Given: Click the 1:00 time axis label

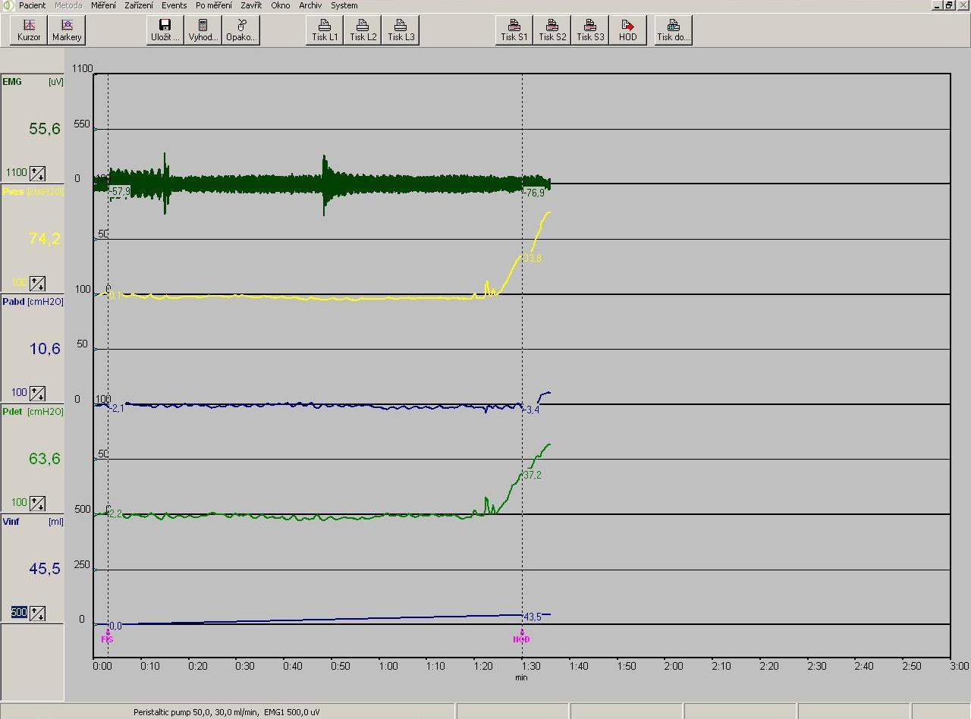Looking at the screenshot, I should pos(388,667).
